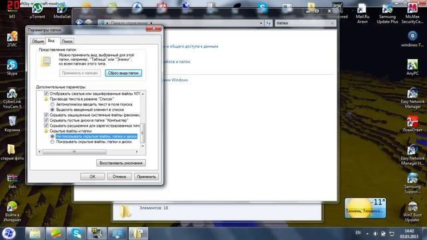Show hidden tray icons arrow
Image resolution: width=427 pixels, height=240 pixels.
368,233
